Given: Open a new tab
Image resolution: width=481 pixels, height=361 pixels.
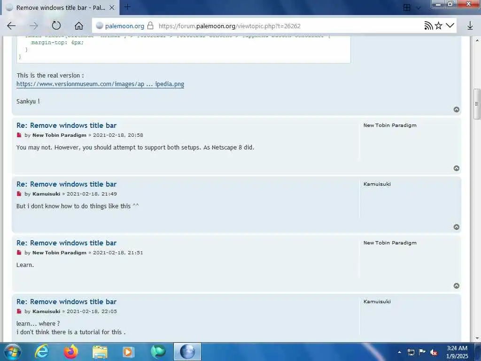Looking at the screenshot, I should click(127, 7).
